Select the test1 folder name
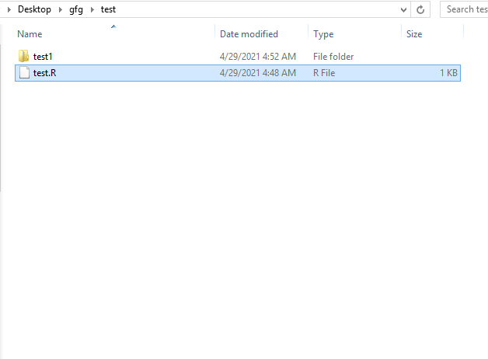488x359 pixels. pyautogui.click(x=43, y=57)
